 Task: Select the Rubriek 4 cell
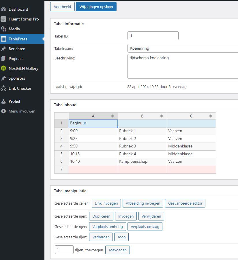click(142, 154)
